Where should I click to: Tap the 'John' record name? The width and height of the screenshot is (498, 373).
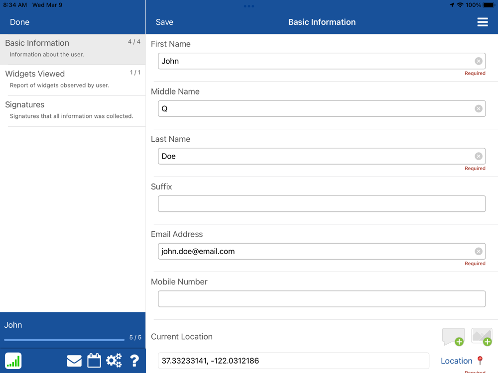point(13,325)
